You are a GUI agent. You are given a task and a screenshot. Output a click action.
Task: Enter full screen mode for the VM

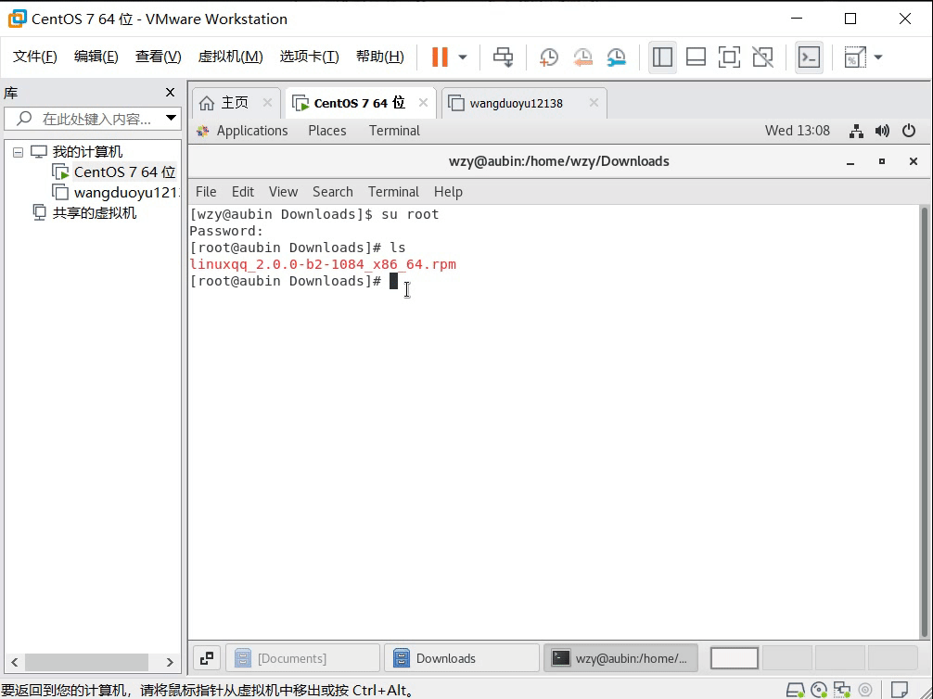coord(729,57)
